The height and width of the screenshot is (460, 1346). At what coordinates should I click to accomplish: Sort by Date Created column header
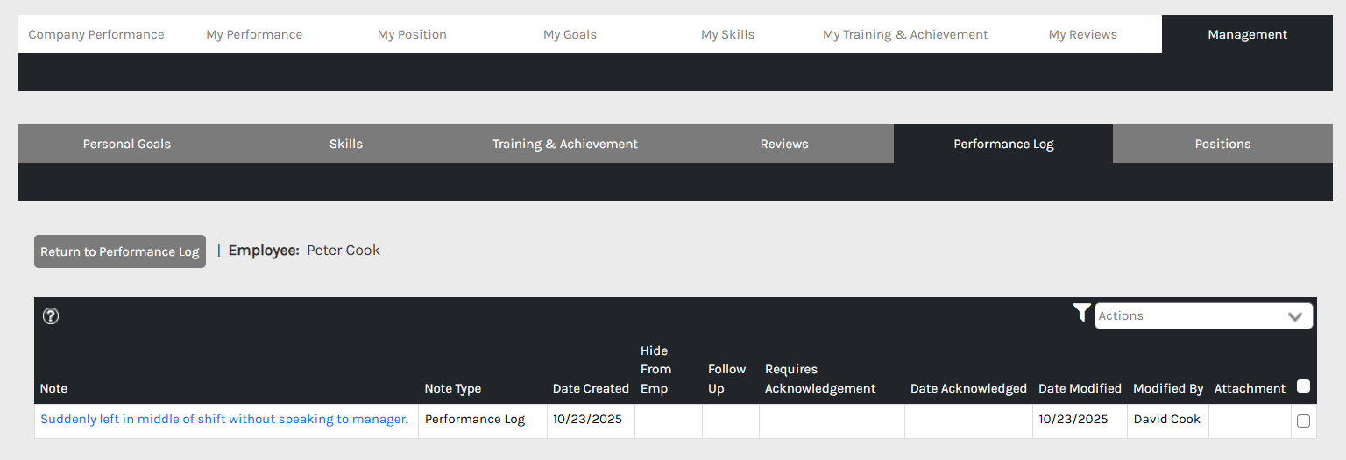(591, 388)
